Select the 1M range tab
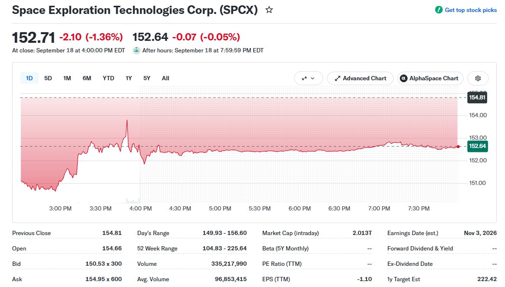The height and width of the screenshot is (287, 505). pos(67,78)
